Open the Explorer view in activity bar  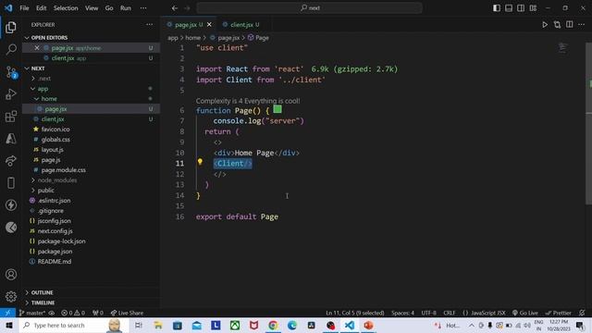click(11, 28)
